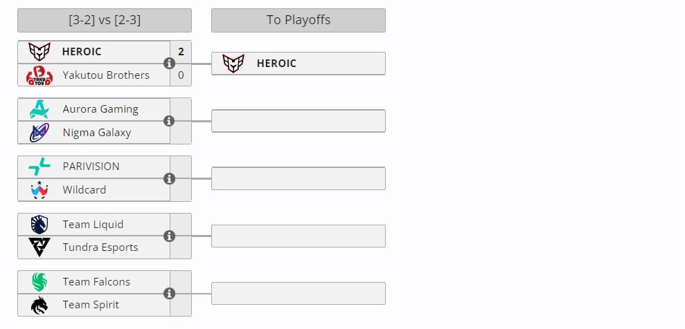The image size is (685, 329).
Task: Click the Wildcard team logo
Action: click(x=39, y=190)
